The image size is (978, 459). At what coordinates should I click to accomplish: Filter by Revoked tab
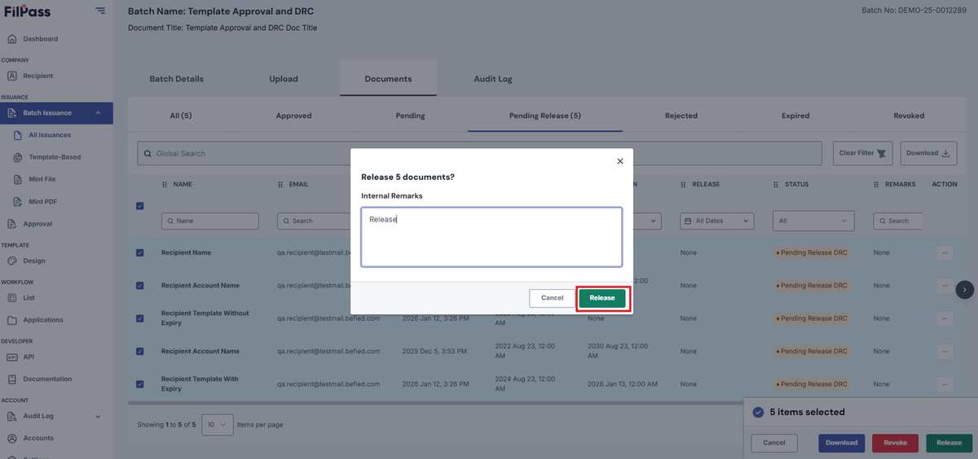[x=909, y=116]
